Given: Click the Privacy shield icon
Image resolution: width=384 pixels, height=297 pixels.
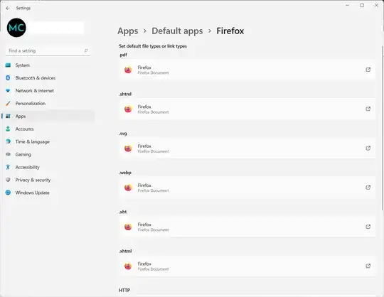Looking at the screenshot, I should click(8, 180).
